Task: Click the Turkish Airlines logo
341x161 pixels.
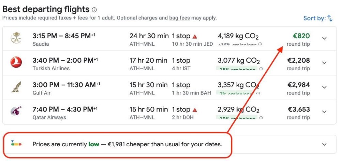Action: 16,62
